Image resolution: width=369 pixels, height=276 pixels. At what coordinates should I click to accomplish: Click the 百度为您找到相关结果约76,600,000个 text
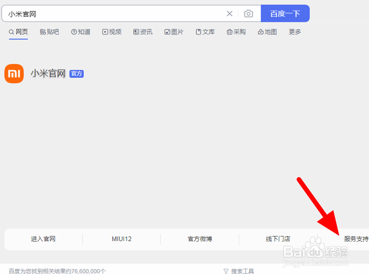point(57,271)
